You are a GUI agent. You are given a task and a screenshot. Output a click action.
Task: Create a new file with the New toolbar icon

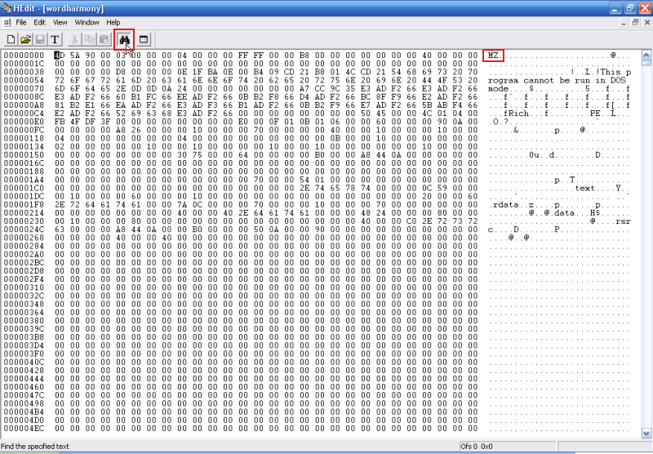[11, 39]
